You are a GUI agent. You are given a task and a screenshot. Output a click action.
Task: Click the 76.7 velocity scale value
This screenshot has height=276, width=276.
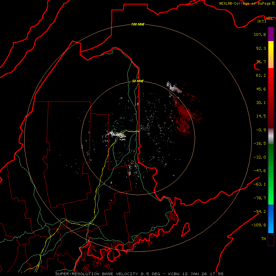pos(261,62)
